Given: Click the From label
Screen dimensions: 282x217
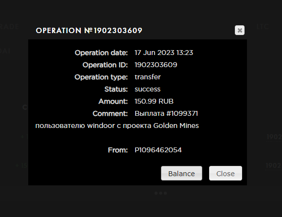Looking at the screenshot, I should [x=118, y=150].
